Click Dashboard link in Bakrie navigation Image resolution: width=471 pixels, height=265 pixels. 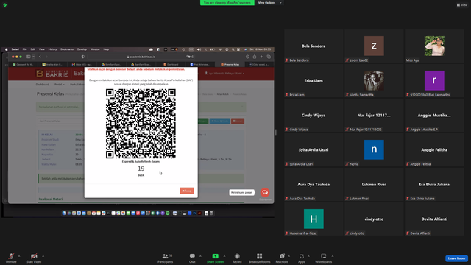43,85
